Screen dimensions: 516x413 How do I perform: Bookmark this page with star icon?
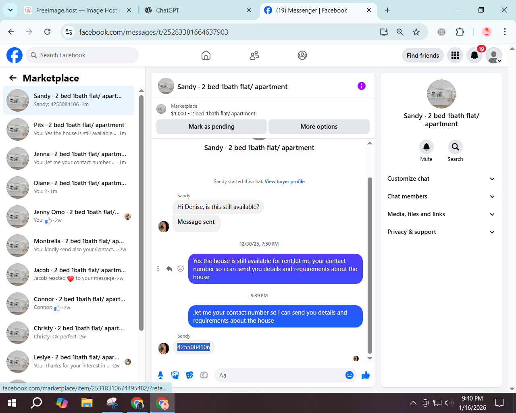point(416,32)
